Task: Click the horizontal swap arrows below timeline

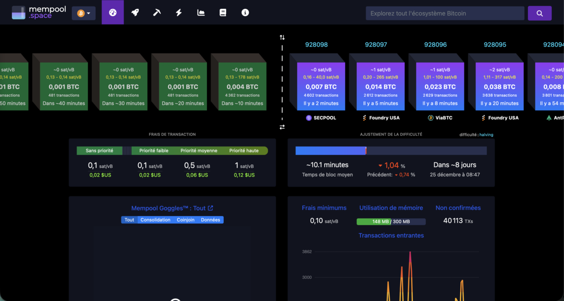Action: pyautogui.click(x=282, y=127)
